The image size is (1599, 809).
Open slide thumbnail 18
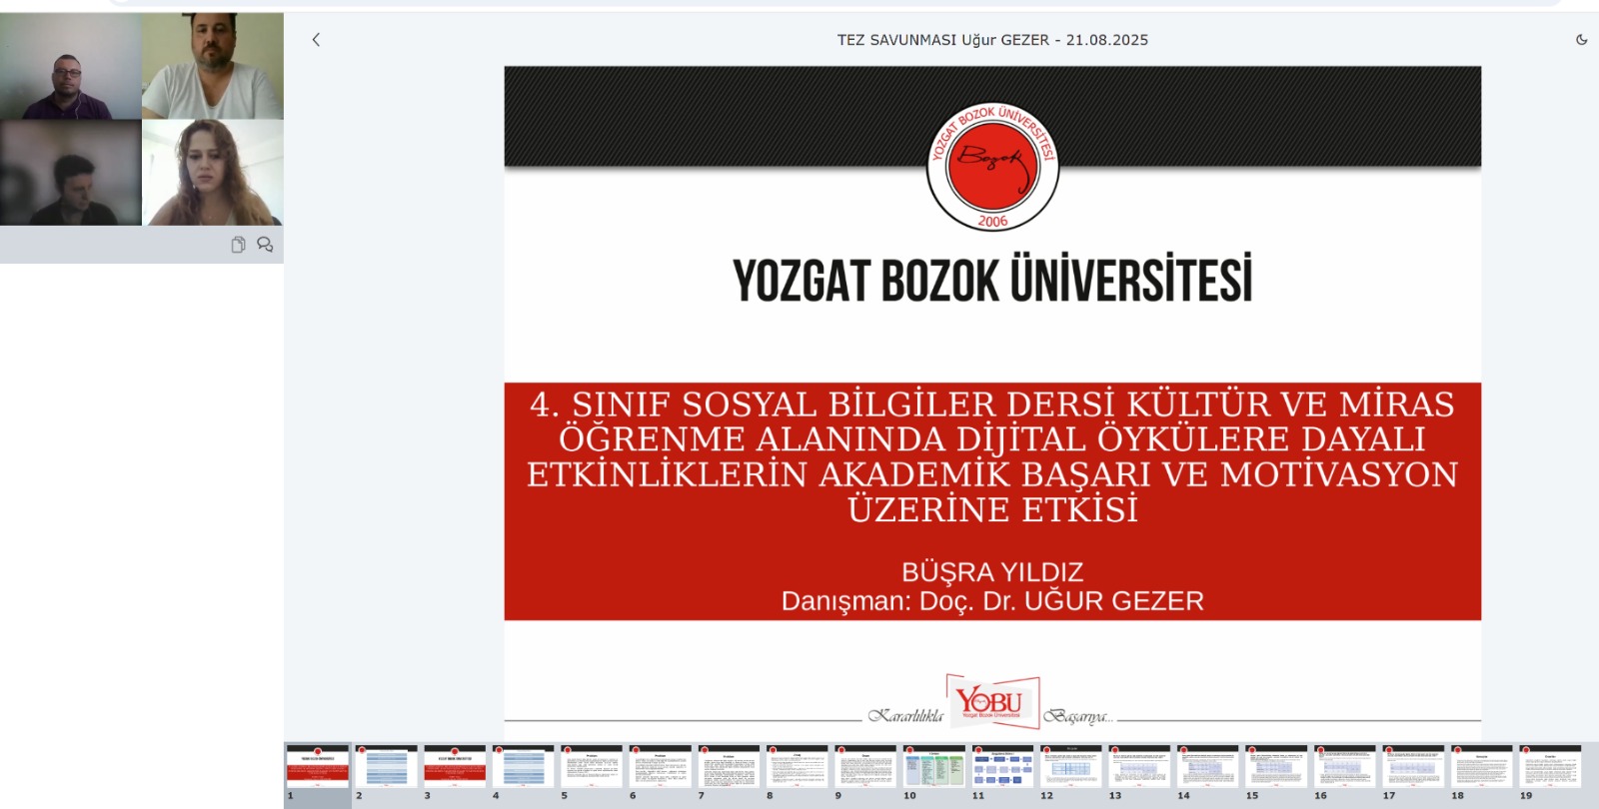[1481, 767]
